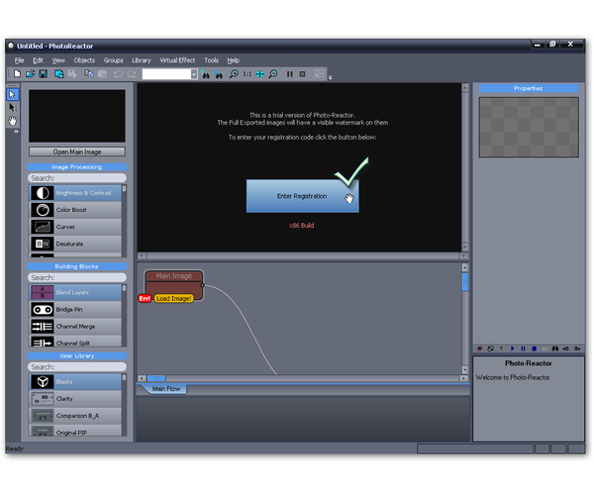
Task: Click blue stop button under Properties
Action: [x=535, y=348]
